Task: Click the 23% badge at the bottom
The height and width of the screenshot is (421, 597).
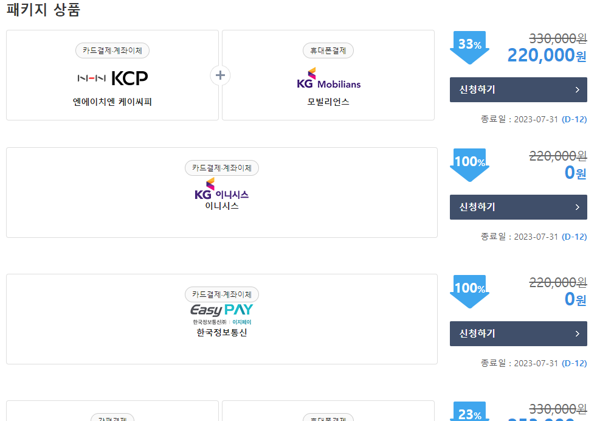Action: tap(469, 414)
